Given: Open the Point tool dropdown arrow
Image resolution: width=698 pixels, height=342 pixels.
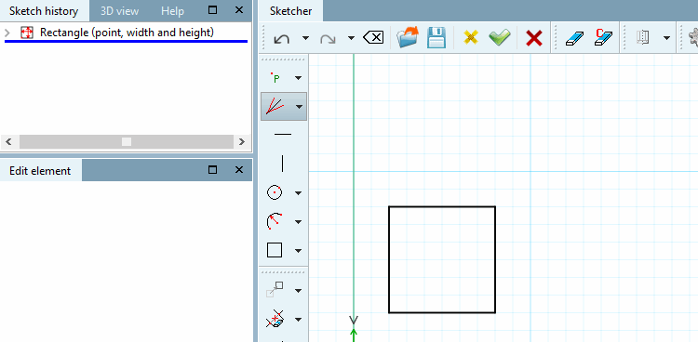Looking at the screenshot, I should (298, 78).
